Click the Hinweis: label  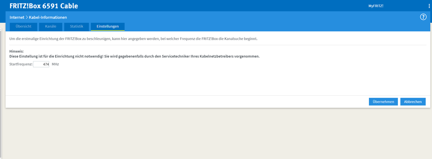pyautogui.click(x=16, y=51)
